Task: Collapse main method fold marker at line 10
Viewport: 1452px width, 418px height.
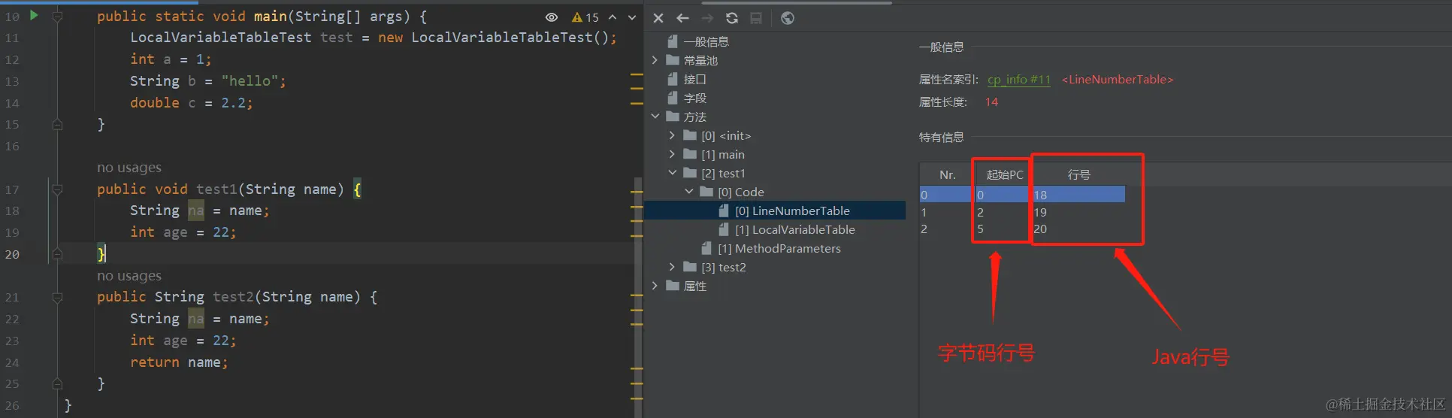Action: (57, 16)
